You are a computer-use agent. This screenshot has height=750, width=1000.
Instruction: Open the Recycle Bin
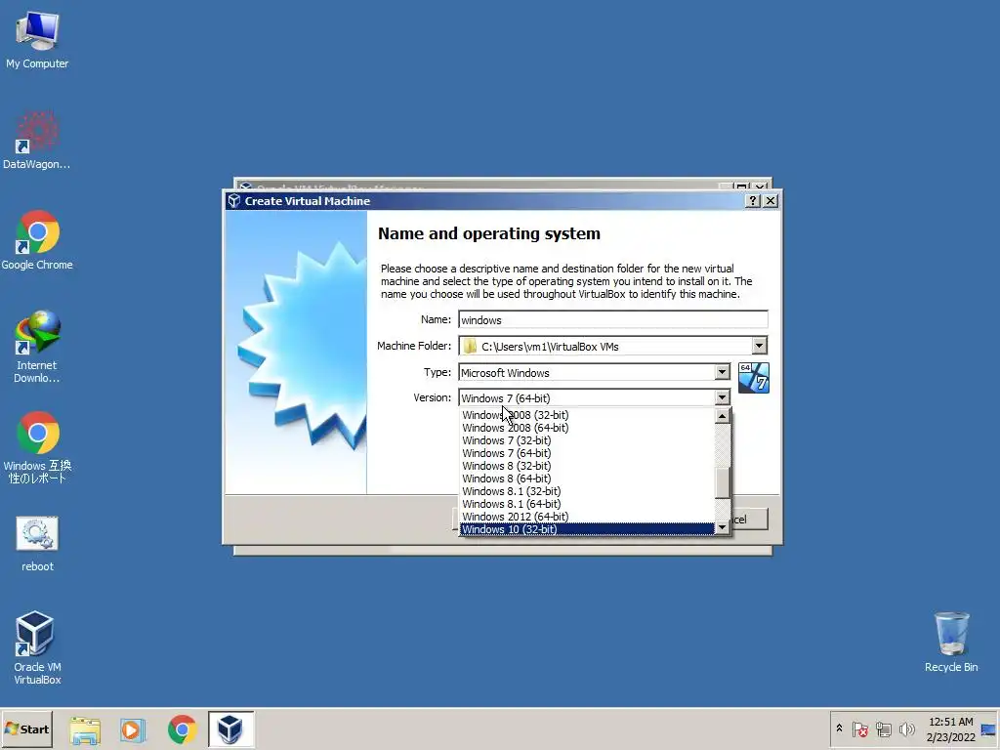click(951, 643)
